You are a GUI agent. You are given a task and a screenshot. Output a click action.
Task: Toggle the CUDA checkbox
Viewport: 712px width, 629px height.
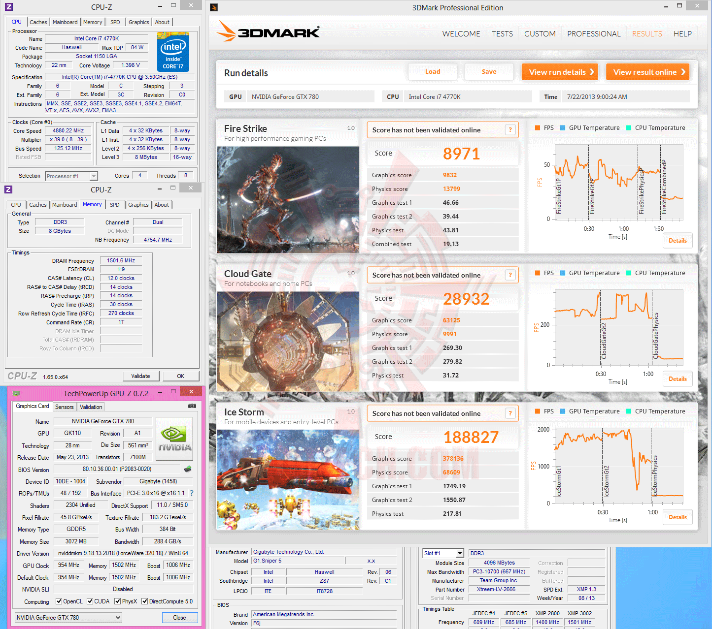tap(90, 601)
